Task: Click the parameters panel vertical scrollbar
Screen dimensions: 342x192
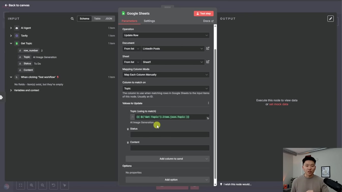Action: pos(215,114)
